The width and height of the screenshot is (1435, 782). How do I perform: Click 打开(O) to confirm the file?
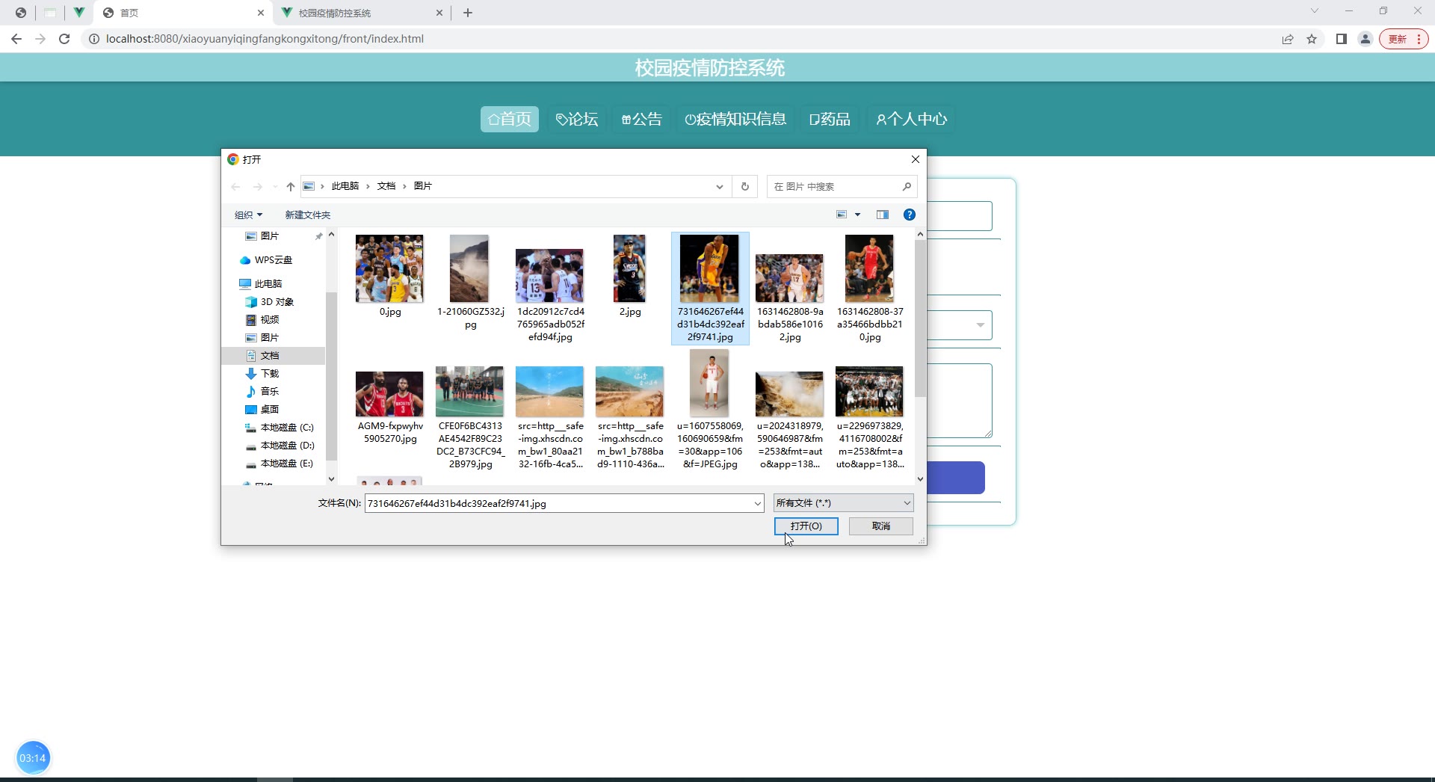pyautogui.click(x=806, y=526)
